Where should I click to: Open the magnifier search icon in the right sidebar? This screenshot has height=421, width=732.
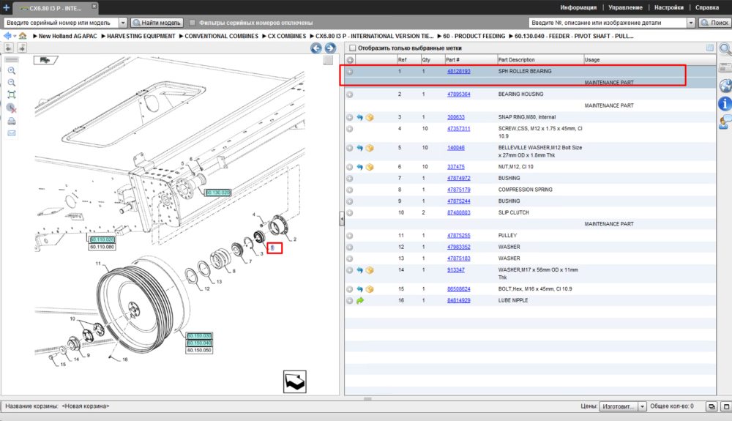click(x=725, y=49)
